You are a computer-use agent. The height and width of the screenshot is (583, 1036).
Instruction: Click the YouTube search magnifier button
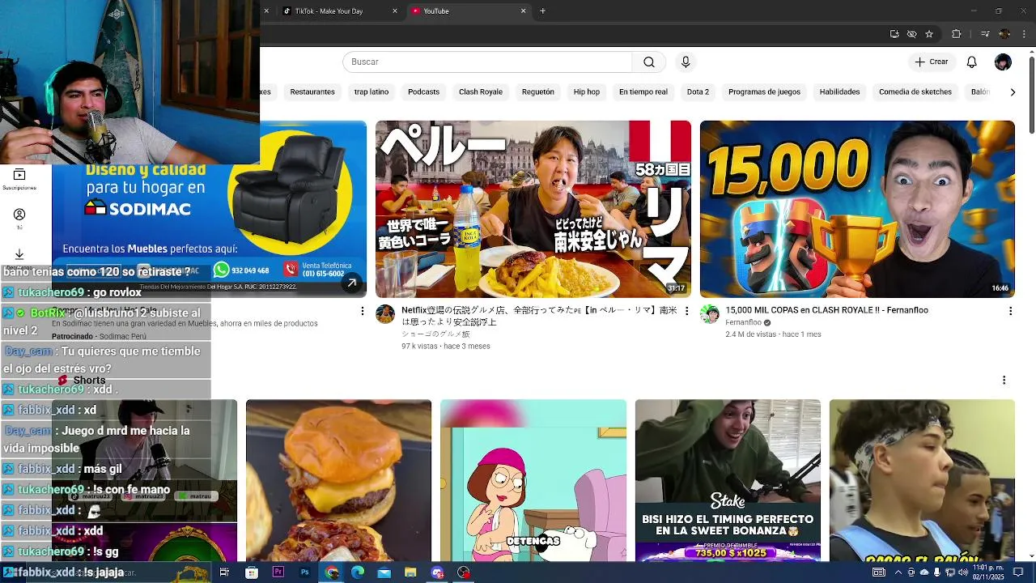click(x=649, y=62)
